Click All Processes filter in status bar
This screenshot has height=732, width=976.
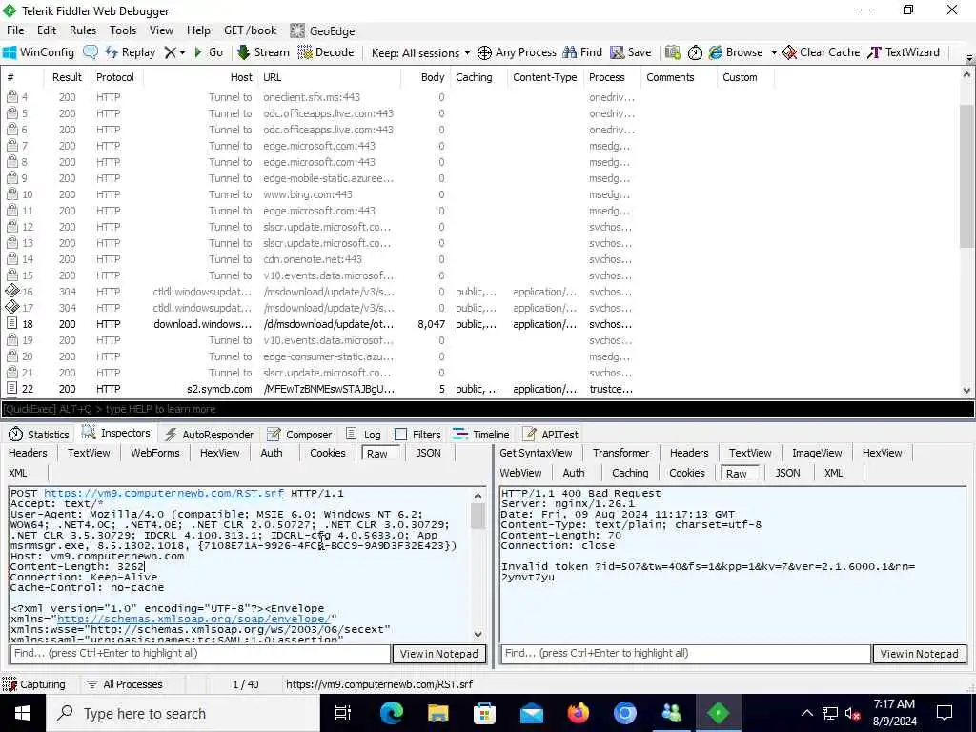click(124, 684)
